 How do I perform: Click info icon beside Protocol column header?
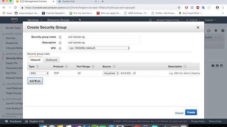[66, 67]
